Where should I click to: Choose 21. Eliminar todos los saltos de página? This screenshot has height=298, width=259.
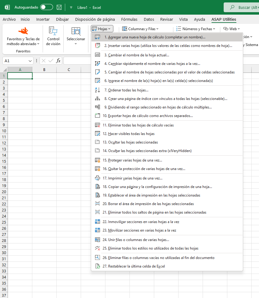tap(167, 212)
